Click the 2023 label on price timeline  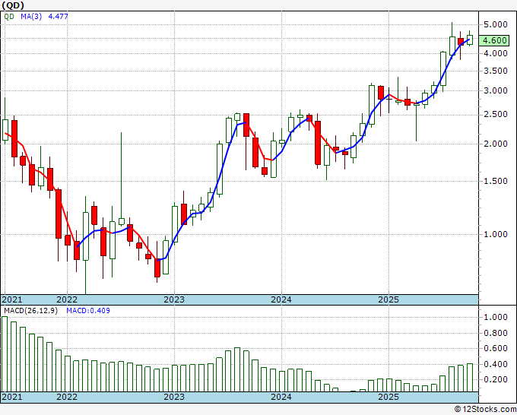[x=174, y=299]
